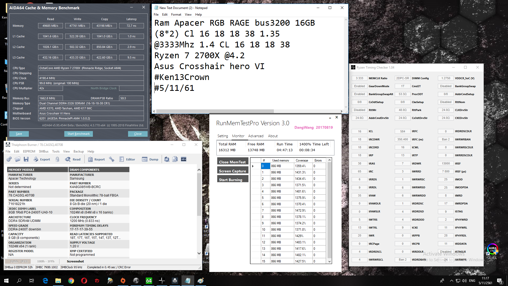Click the magnifier search icon right of Dump

coord(167,159)
